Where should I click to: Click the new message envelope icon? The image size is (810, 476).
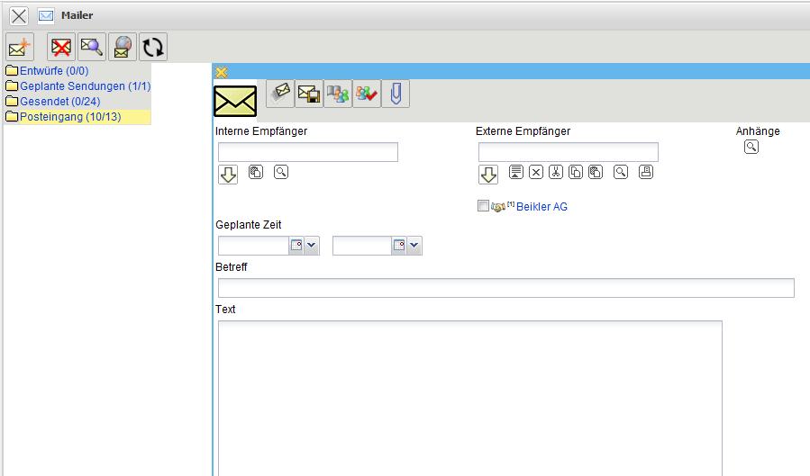click(20, 48)
